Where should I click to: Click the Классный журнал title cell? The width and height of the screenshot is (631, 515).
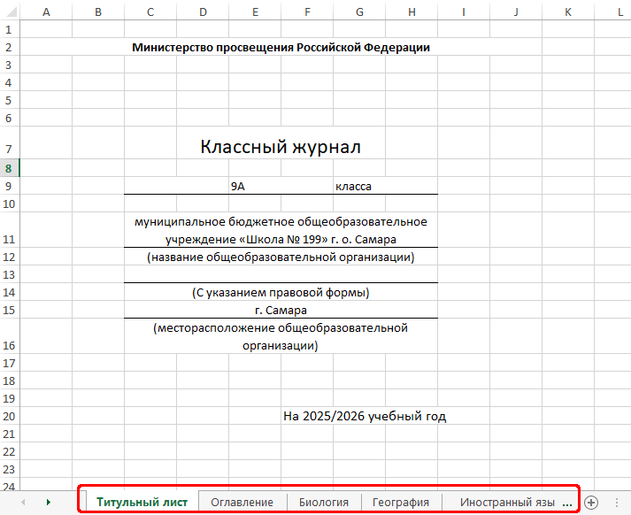tap(281, 147)
